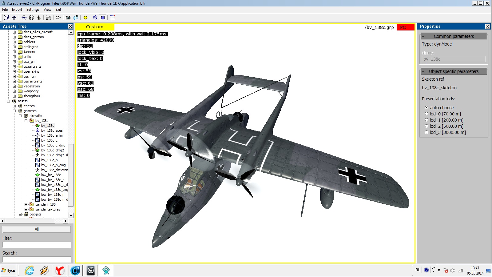Click the yellow sun lighting icon
Viewport: 492px width, 277px height.
(x=85, y=18)
